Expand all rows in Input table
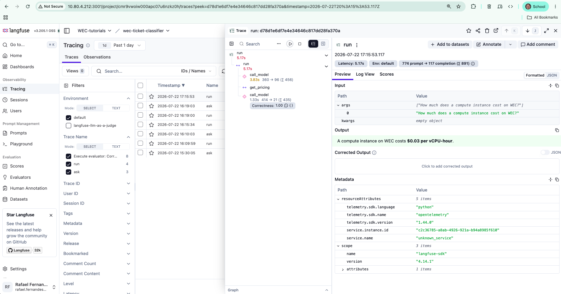This screenshot has height=294, width=561. click(x=550, y=85)
